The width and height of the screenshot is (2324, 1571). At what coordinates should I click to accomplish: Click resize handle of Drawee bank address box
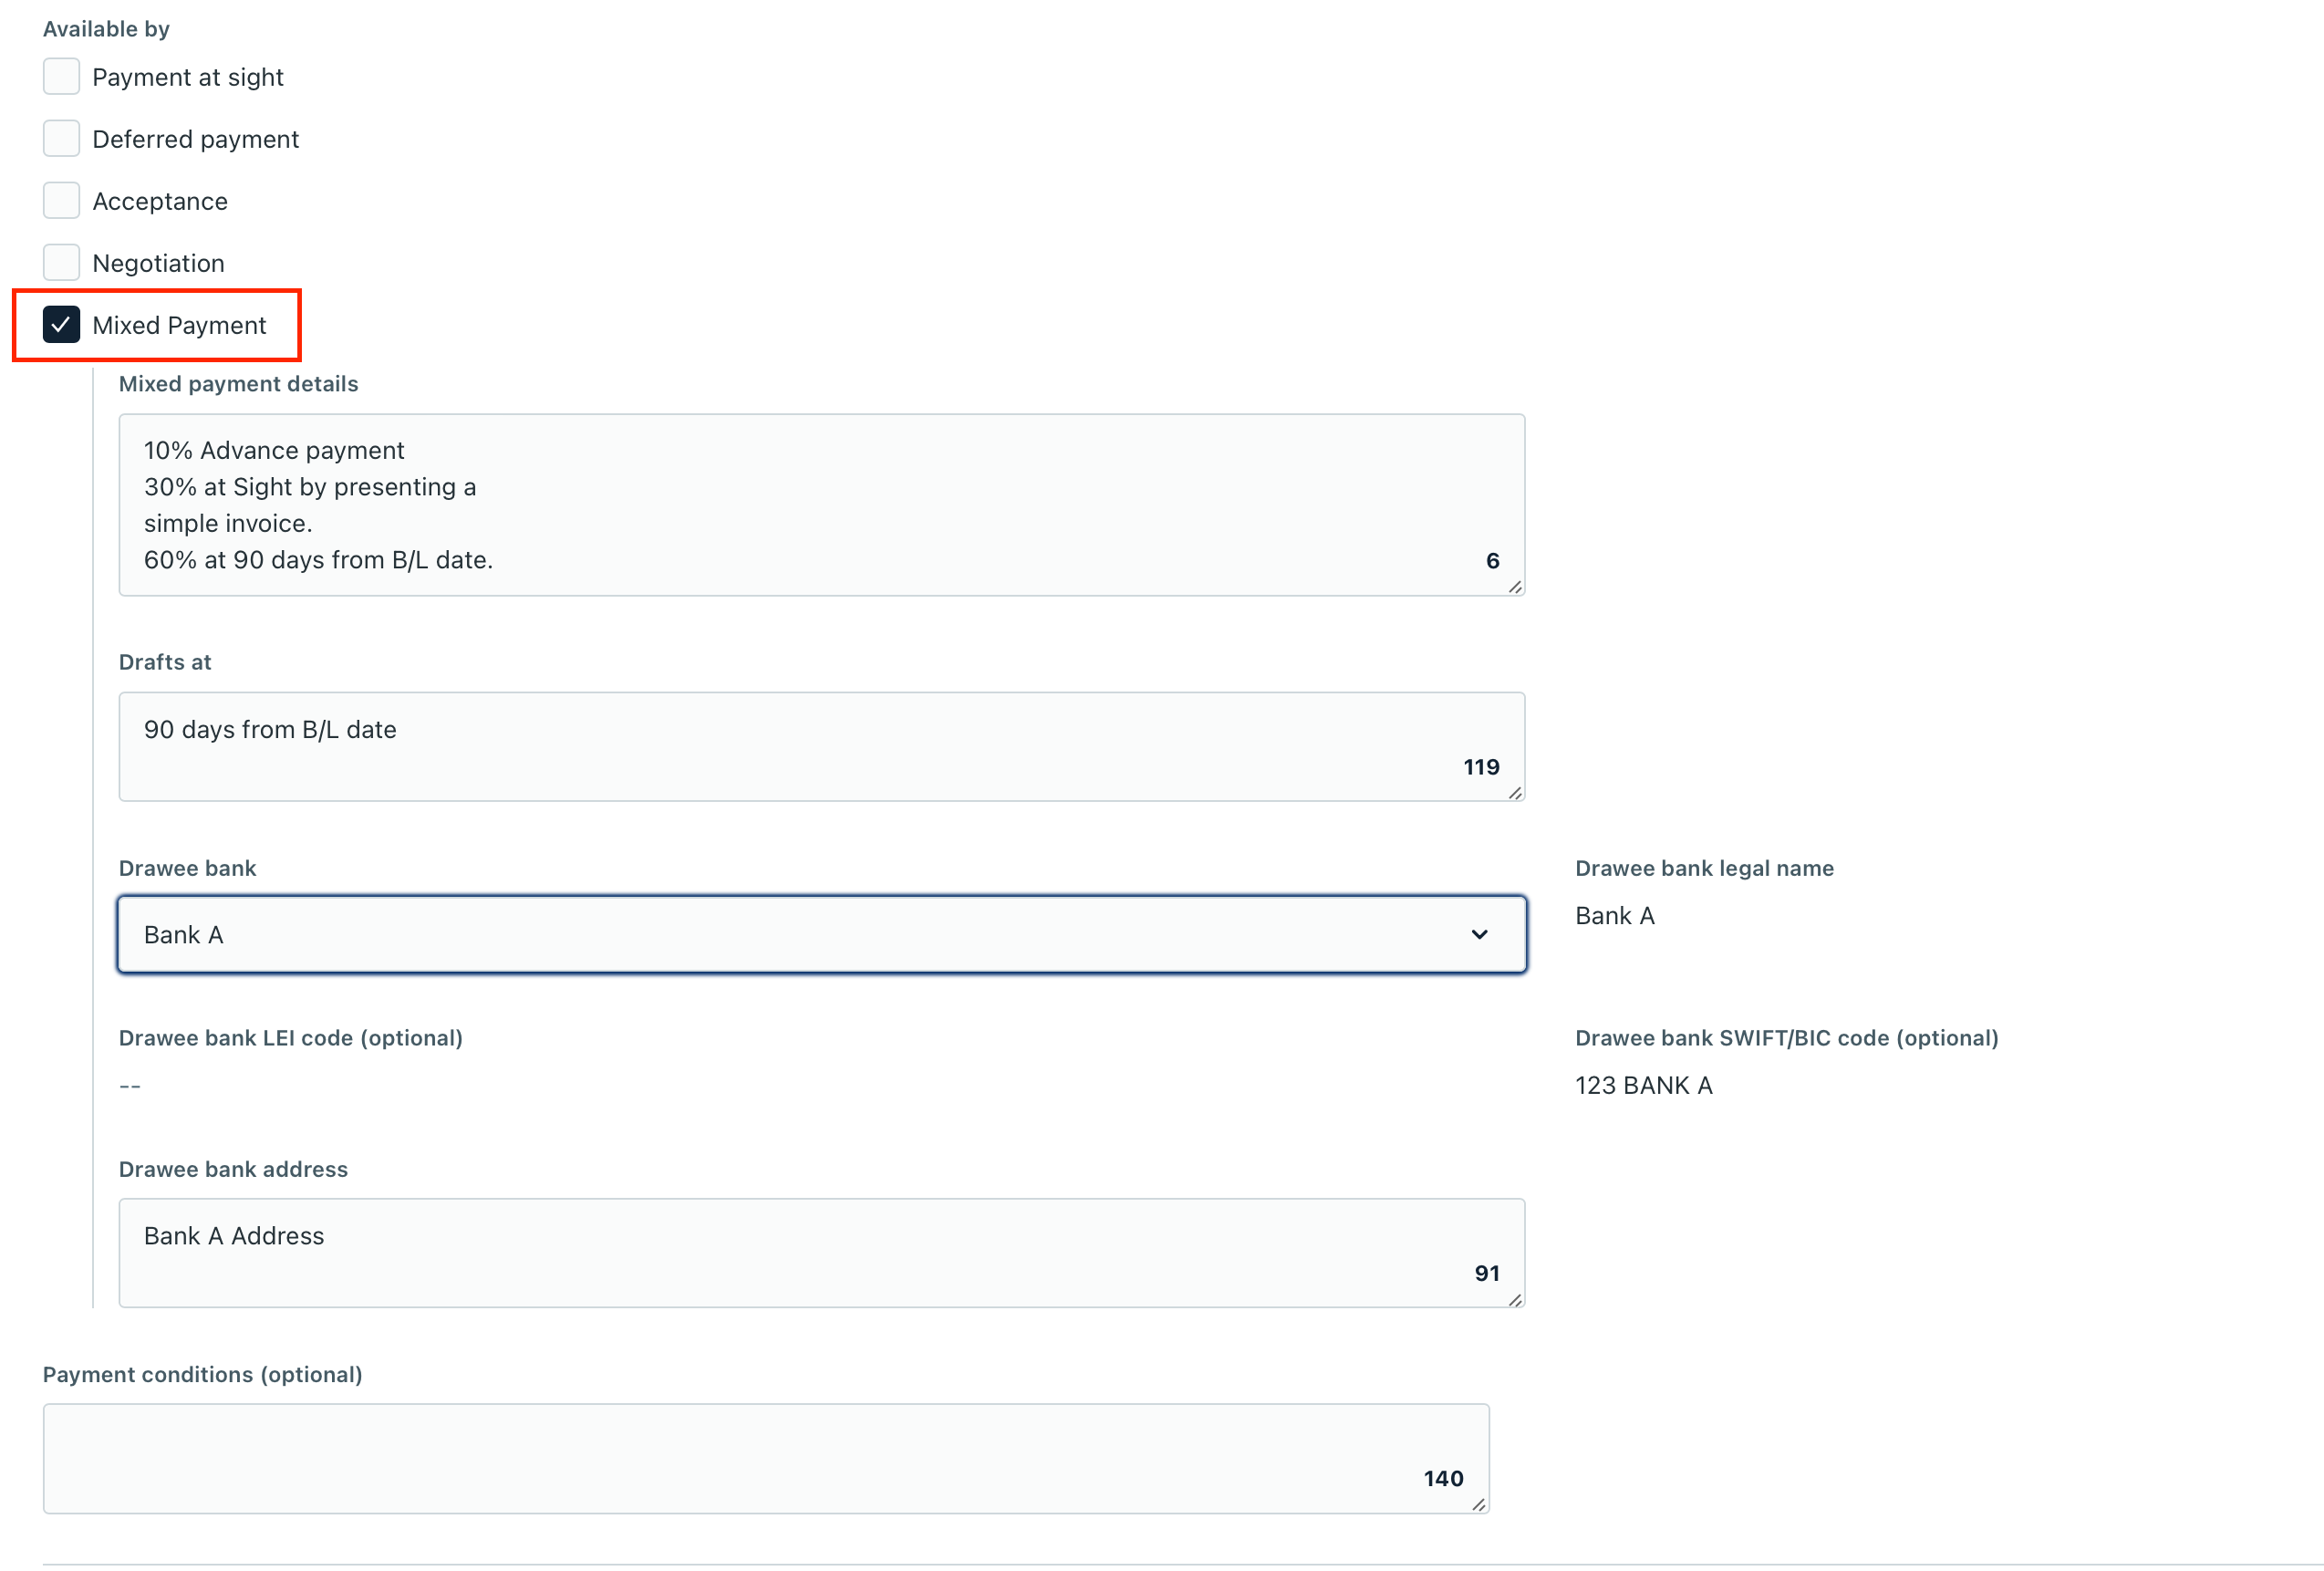pos(1515,1299)
